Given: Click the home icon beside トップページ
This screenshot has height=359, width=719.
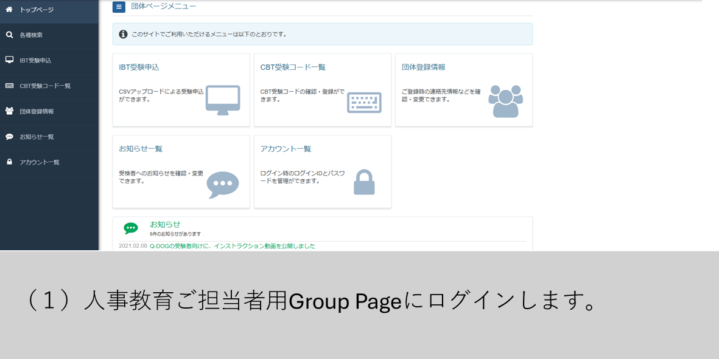Looking at the screenshot, I should coord(9,9).
